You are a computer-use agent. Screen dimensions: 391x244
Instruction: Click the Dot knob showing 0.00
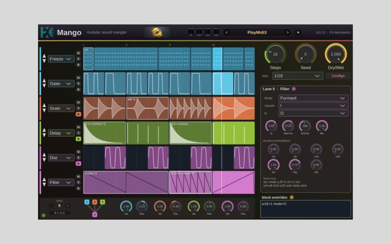coord(316,165)
